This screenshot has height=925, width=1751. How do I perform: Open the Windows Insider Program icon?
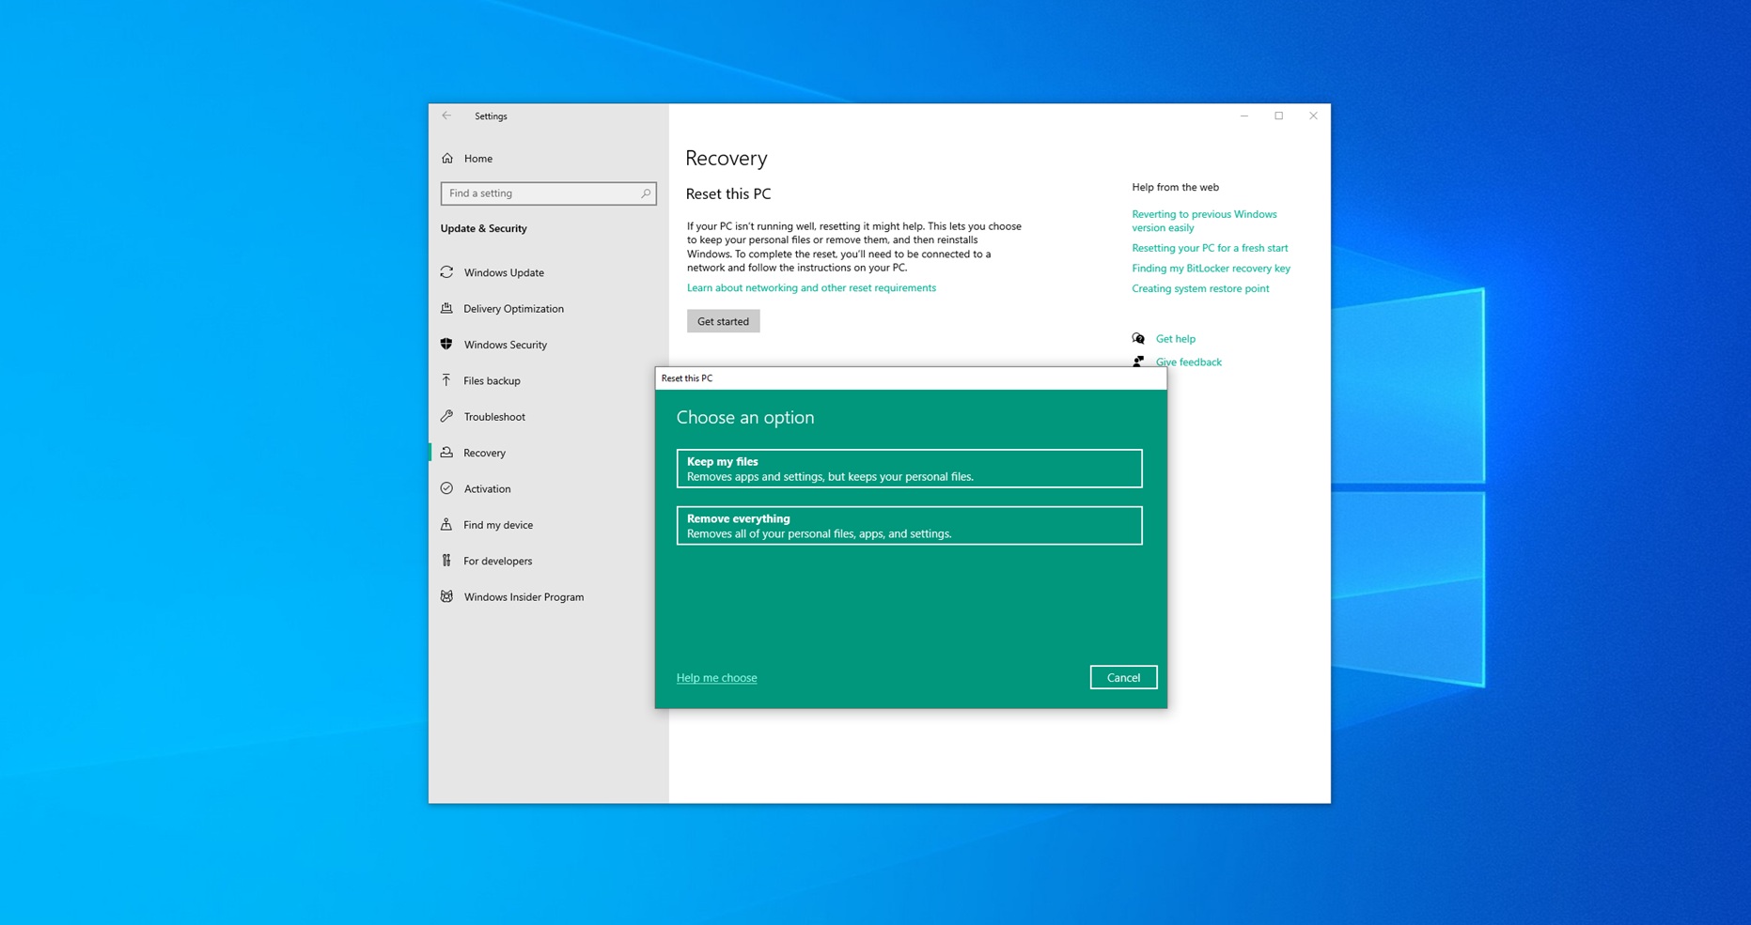coord(448,596)
